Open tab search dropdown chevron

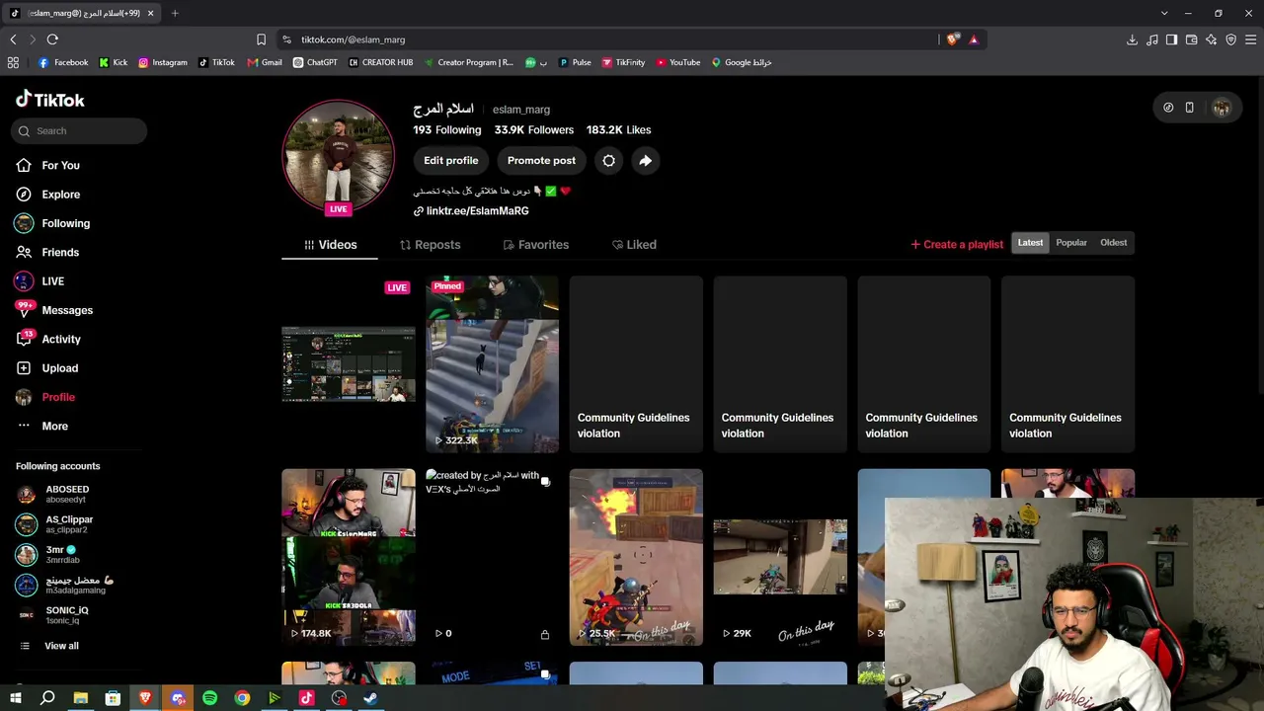click(1164, 13)
